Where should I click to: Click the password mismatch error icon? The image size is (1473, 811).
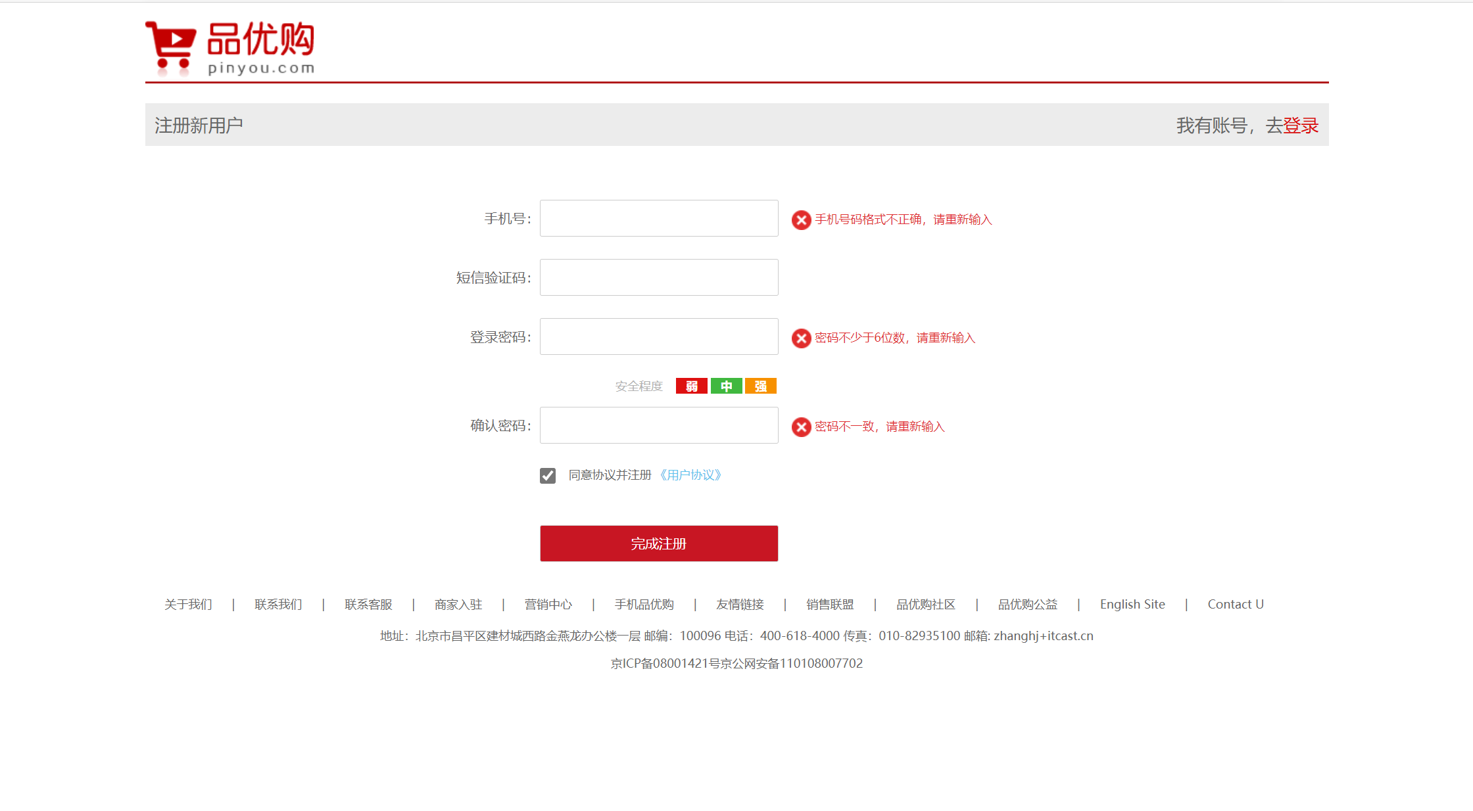tap(801, 427)
